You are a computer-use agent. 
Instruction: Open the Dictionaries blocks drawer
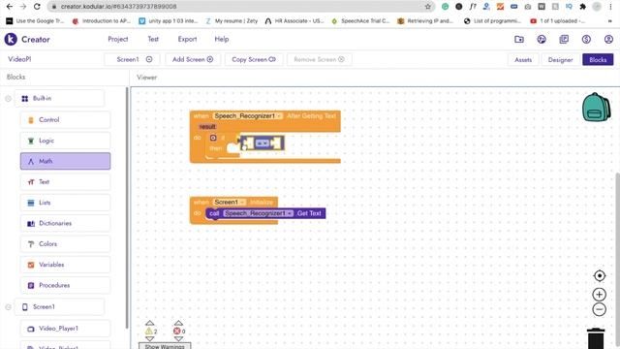click(65, 223)
